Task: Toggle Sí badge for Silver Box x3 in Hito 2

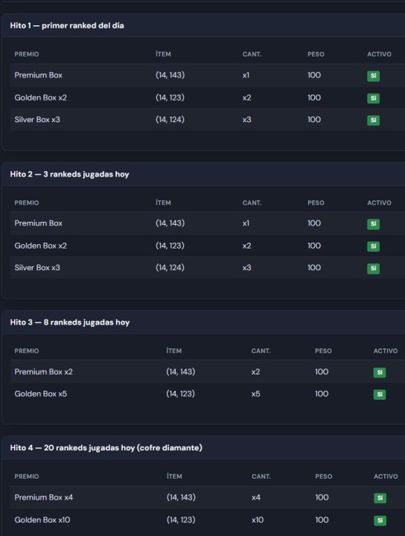Action: [373, 268]
